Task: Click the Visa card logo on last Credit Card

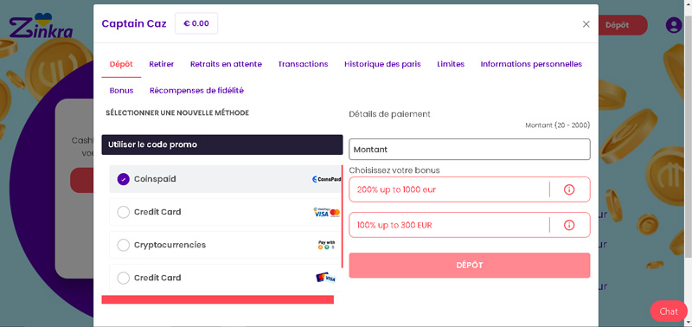Action: pyautogui.click(x=326, y=278)
